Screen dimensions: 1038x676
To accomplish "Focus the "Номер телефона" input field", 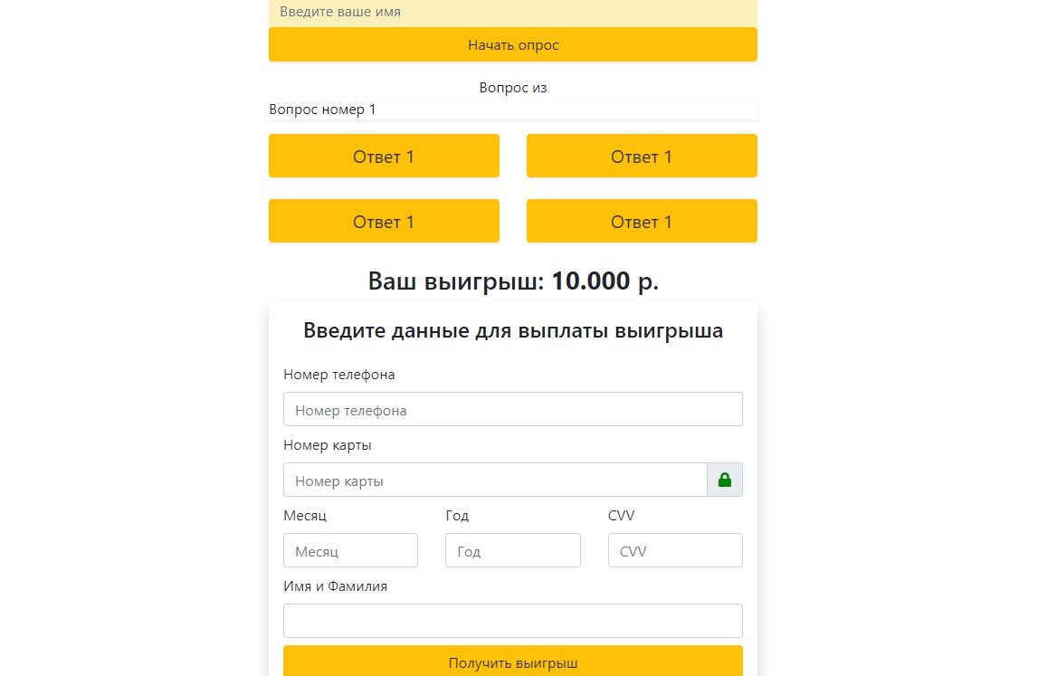I will [512, 410].
